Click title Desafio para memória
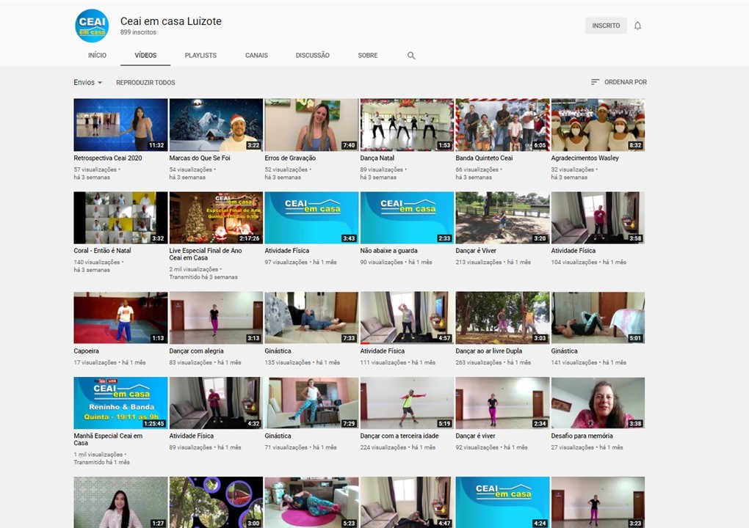This screenshot has height=528, width=749. (x=582, y=436)
